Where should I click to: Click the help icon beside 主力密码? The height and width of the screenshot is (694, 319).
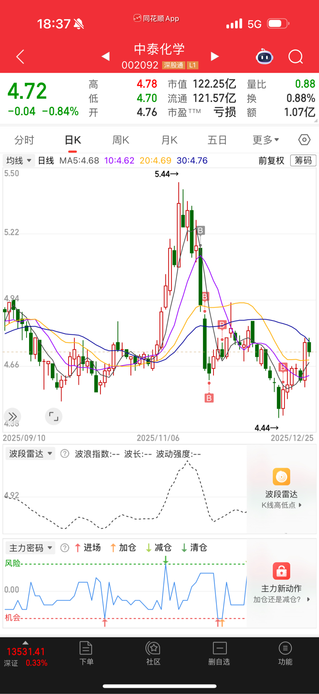click(x=65, y=548)
